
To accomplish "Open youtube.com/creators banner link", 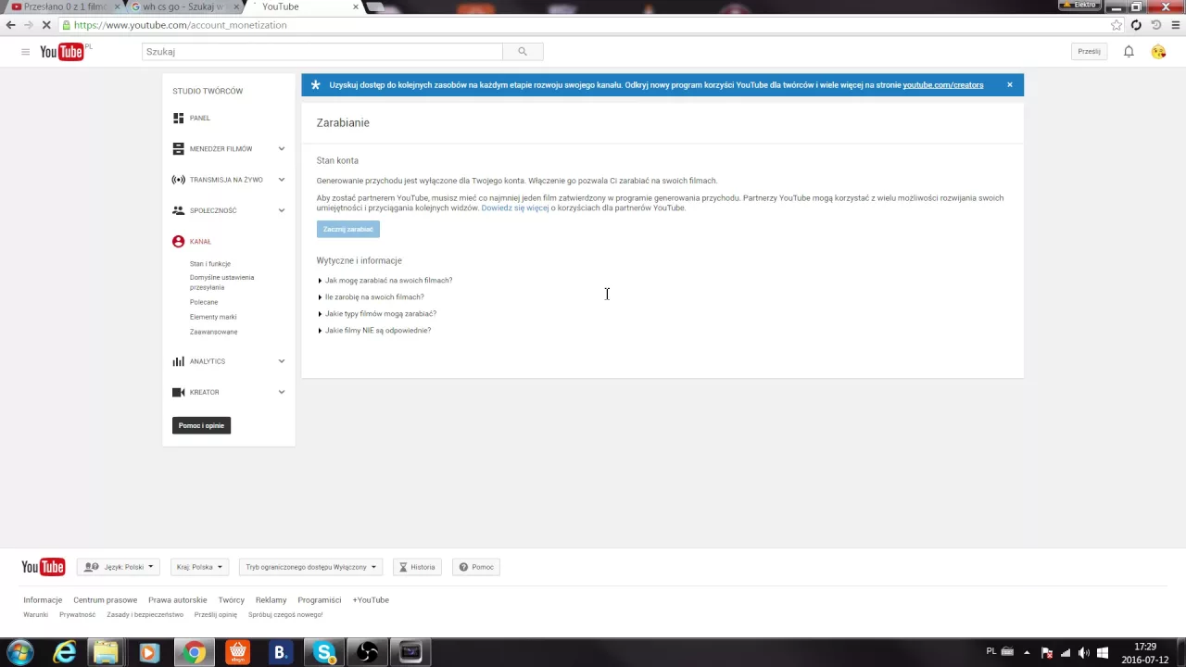I will 942,85.
